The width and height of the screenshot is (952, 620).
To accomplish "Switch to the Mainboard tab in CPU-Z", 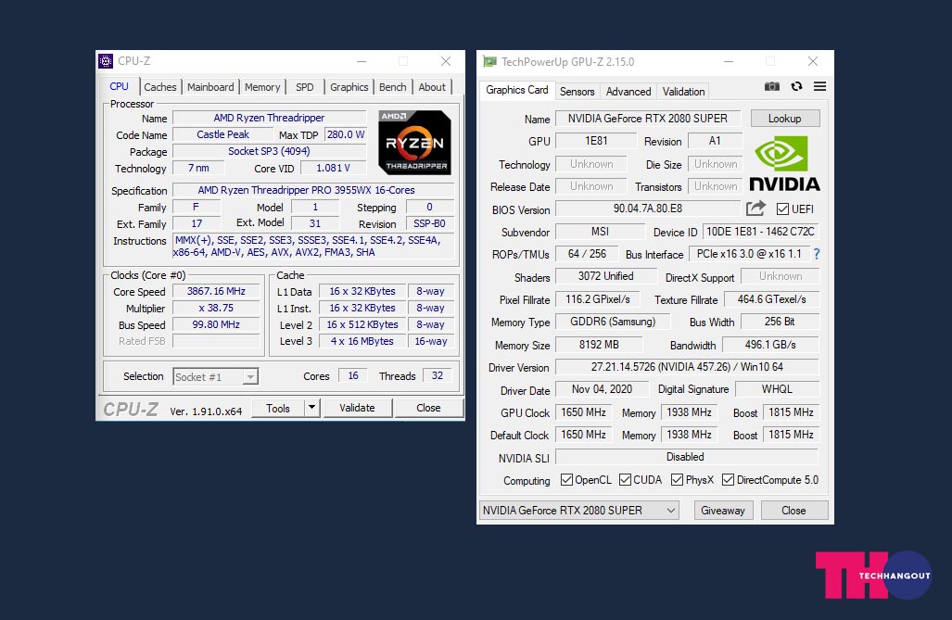I will point(210,87).
